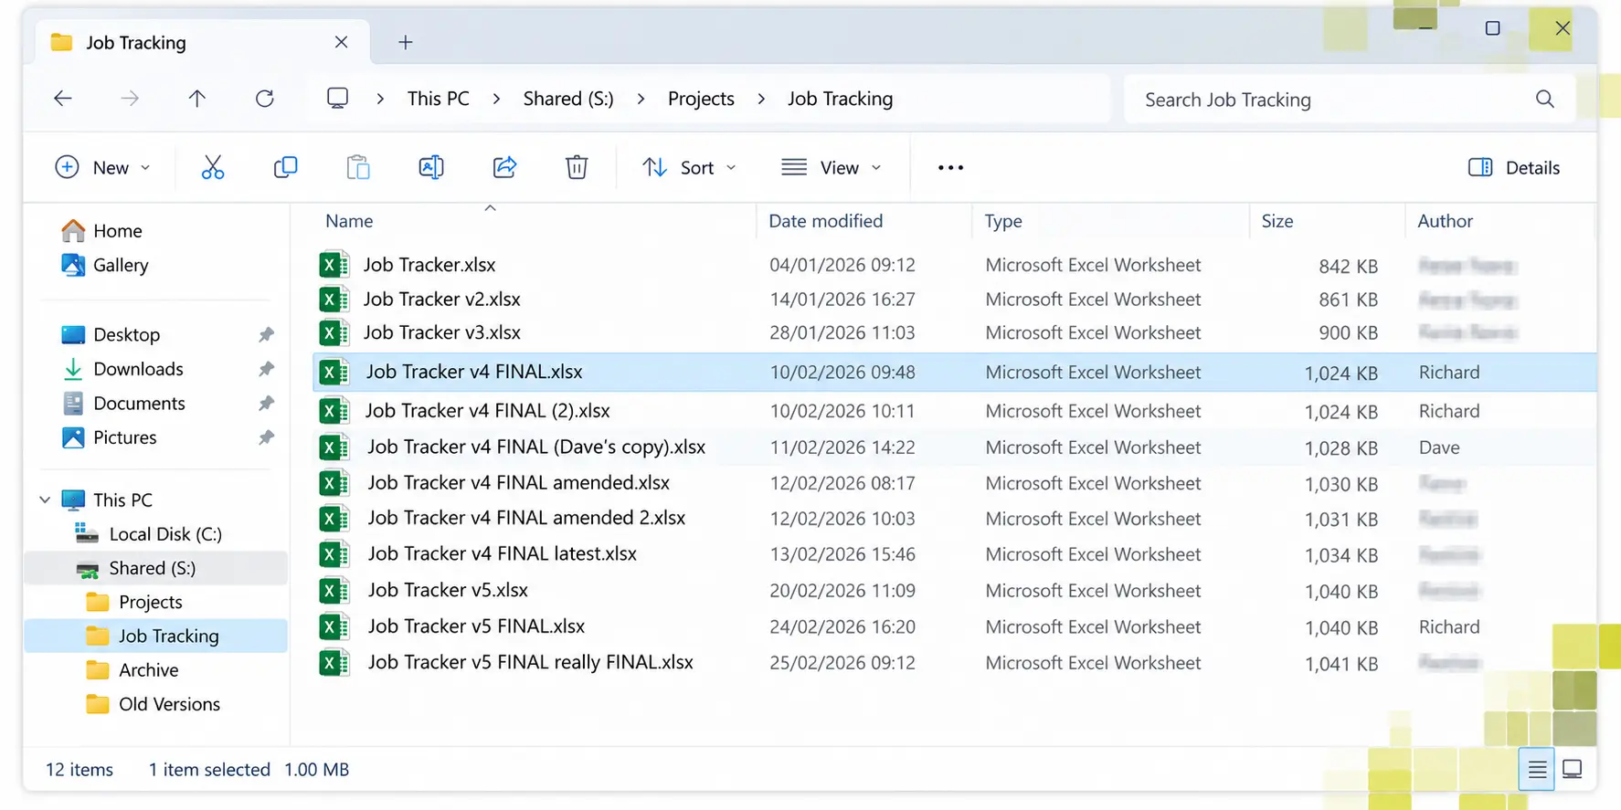Switch to details list view icon in status bar
Image resolution: width=1621 pixels, height=810 pixels.
1537,769
